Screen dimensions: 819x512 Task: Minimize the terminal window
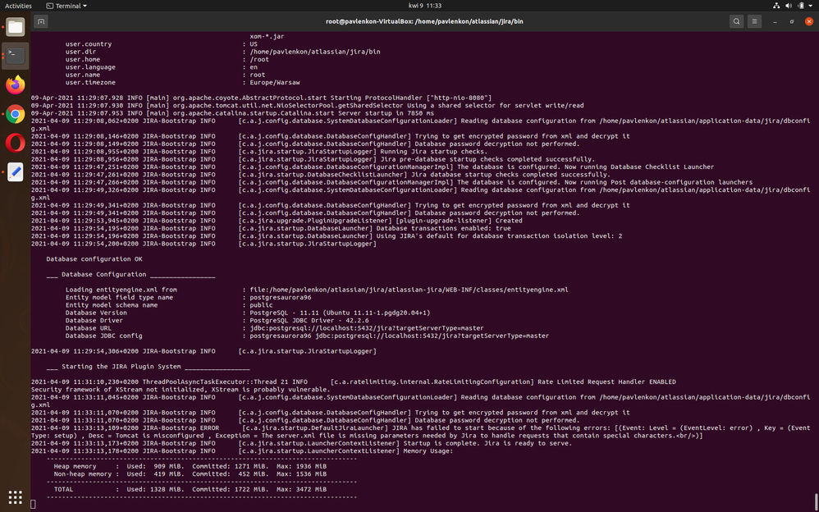coord(773,21)
